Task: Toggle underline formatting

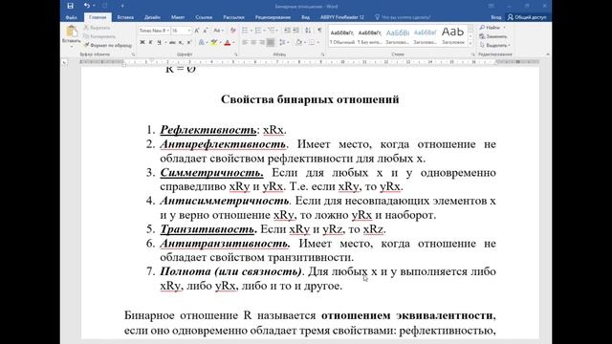Action: point(159,42)
